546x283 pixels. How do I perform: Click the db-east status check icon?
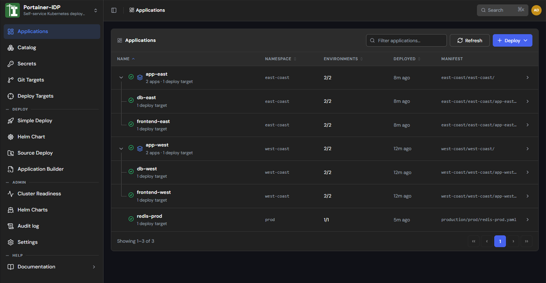[131, 101]
